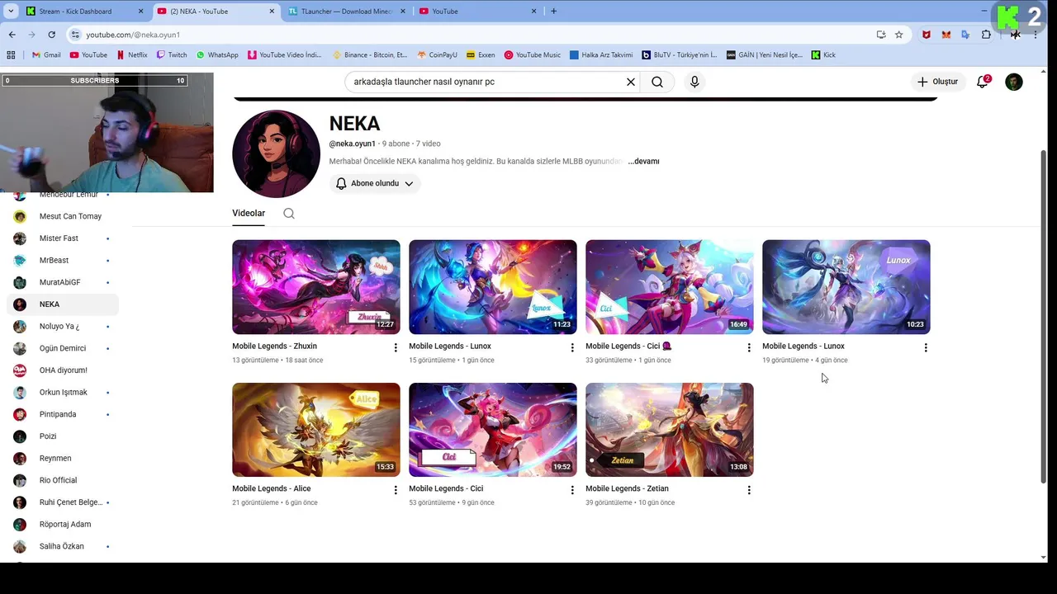Open options for Mobile Legends - Zhuxin
This screenshot has width=1057, height=594.
396,348
